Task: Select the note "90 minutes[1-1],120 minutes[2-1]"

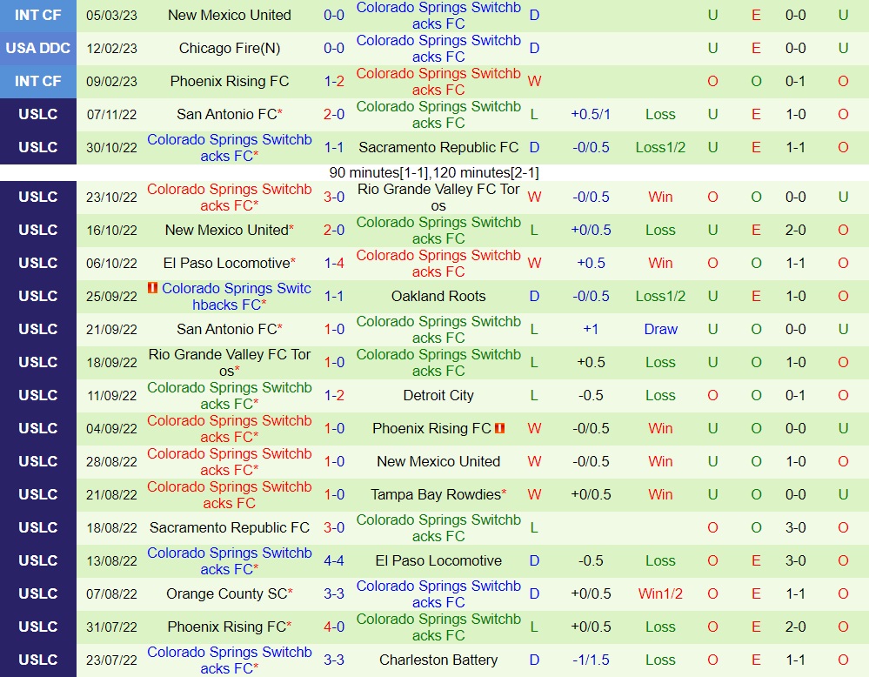Action: (434, 172)
